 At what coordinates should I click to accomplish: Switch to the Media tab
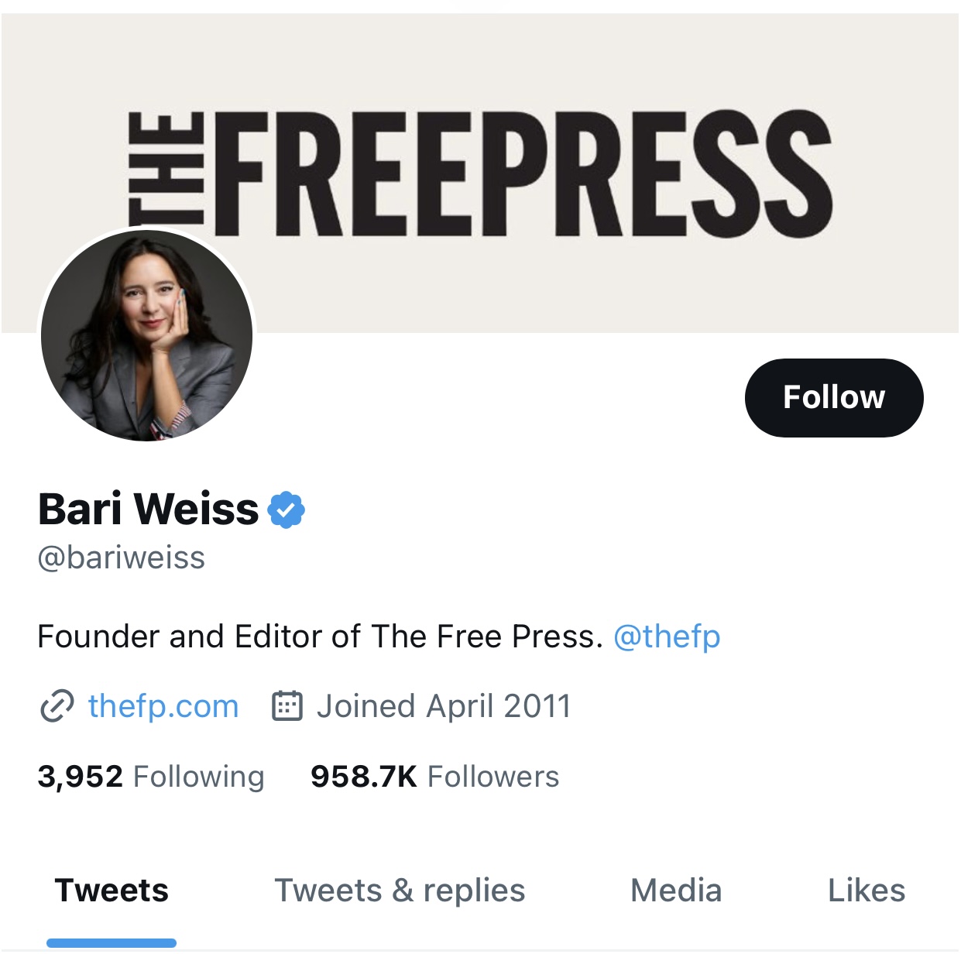click(676, 891)
